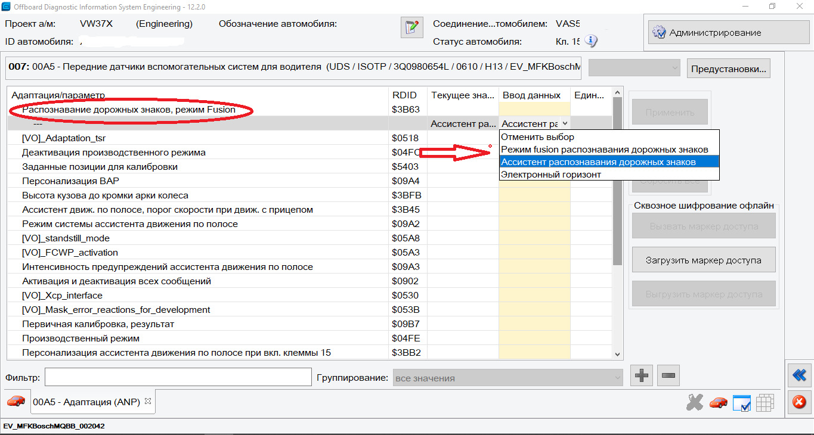
Task: Select Интенсивность предупреждений ассистента движения по полосе
Action: click(x=310, y=266)
